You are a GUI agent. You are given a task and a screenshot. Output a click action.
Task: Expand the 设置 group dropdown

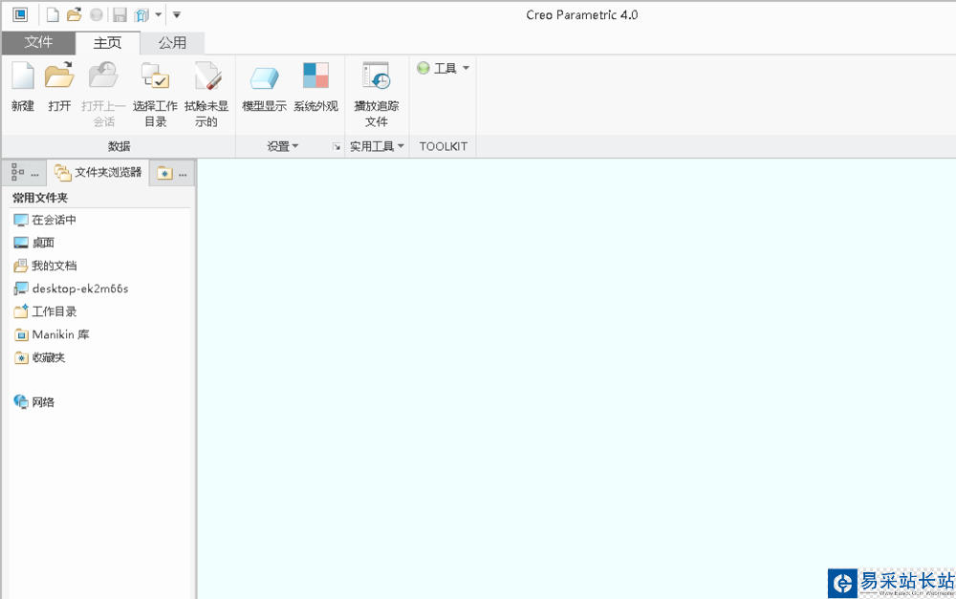point(283,146)
